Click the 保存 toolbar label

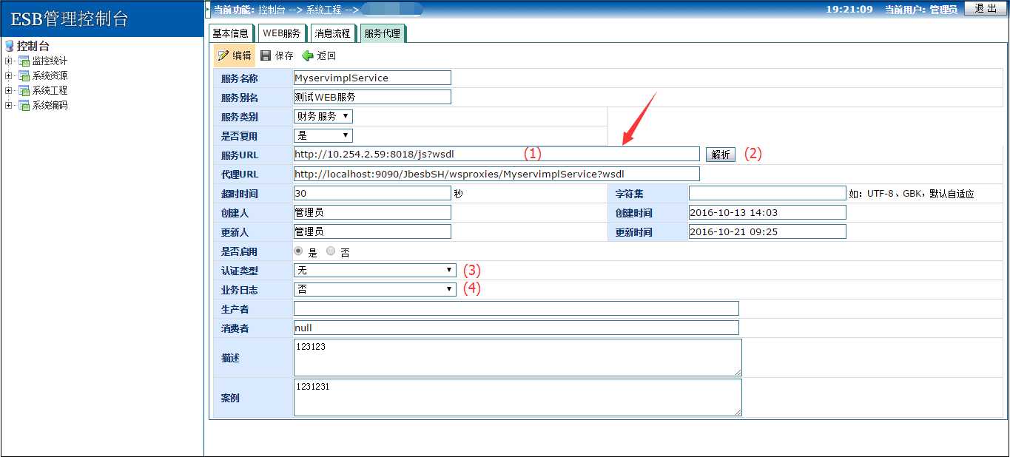[284, 55]
